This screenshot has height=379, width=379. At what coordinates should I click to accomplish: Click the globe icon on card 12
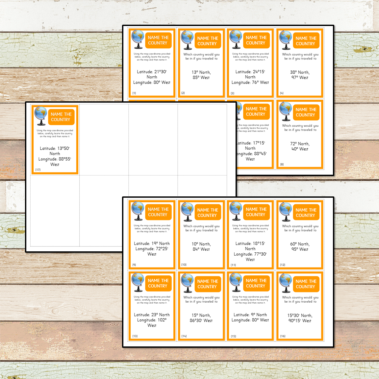click(285, 212)
